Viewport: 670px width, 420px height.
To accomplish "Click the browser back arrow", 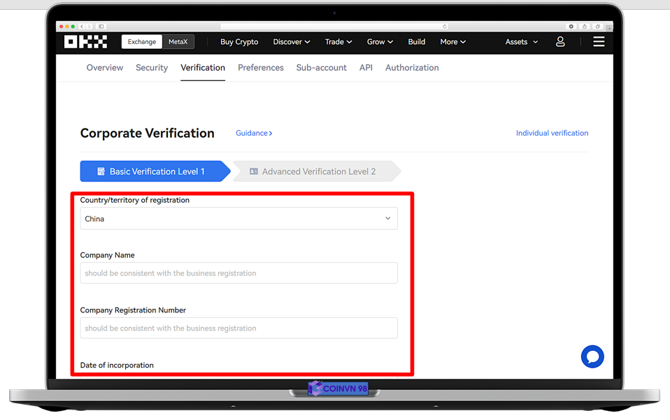I will [x=82, y=27].
